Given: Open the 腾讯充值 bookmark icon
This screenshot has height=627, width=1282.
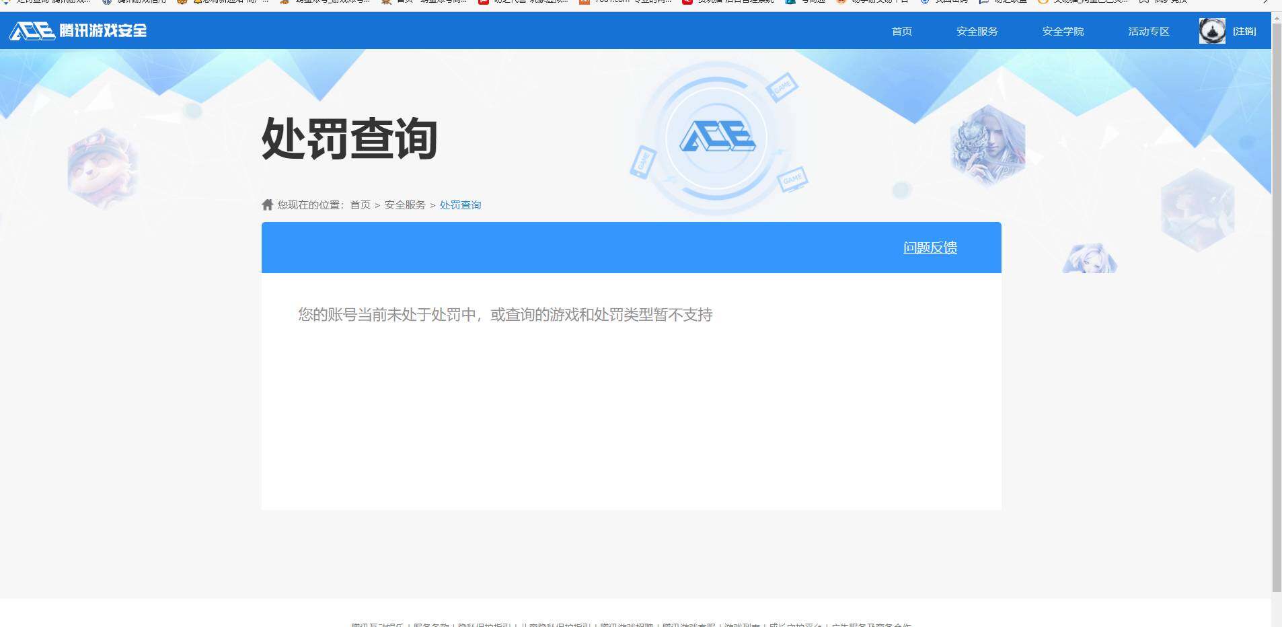Looking at the screenshot, I should point(1143,3).
